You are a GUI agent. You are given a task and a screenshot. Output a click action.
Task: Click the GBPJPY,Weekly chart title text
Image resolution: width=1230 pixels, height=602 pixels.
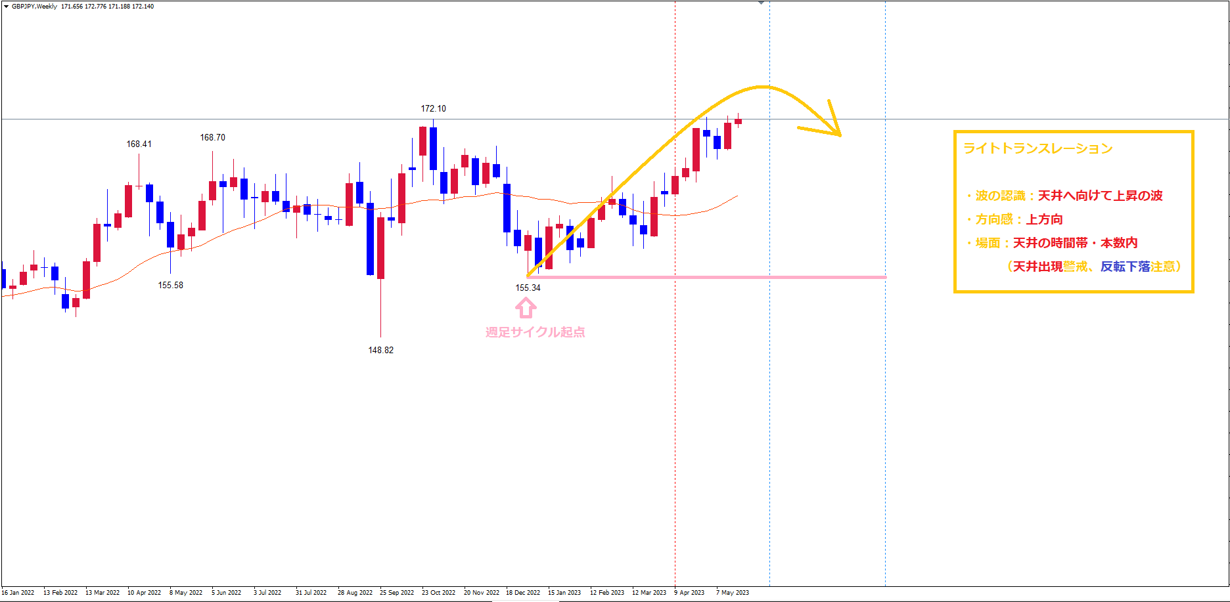pyautogui.click(x=34, y=7)
